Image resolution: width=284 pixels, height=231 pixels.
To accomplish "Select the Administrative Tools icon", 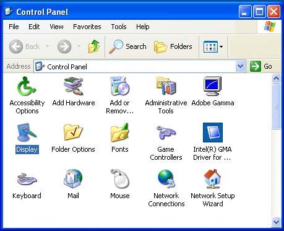I will pyautogui.click(x=166, y=86).
